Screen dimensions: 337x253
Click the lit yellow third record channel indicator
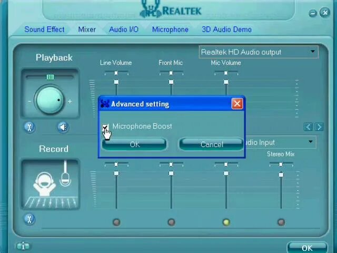[226, 222]
